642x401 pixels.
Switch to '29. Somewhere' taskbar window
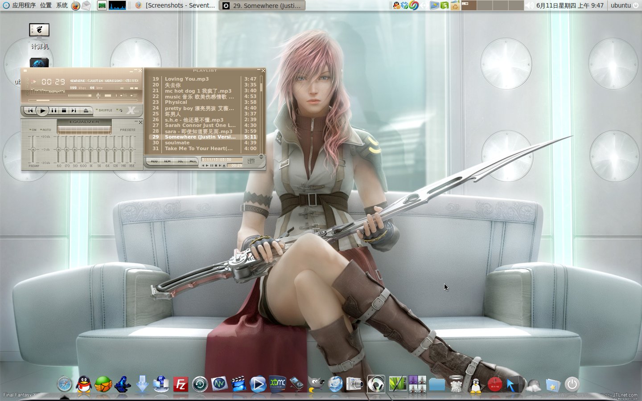coord(263,5)
